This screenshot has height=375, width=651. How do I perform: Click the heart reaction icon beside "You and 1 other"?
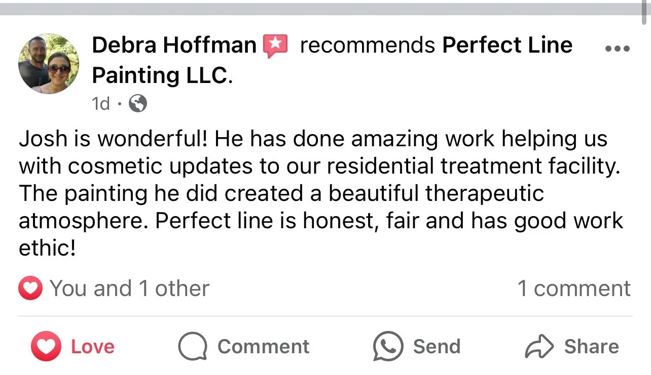click(x=30, y=289)
